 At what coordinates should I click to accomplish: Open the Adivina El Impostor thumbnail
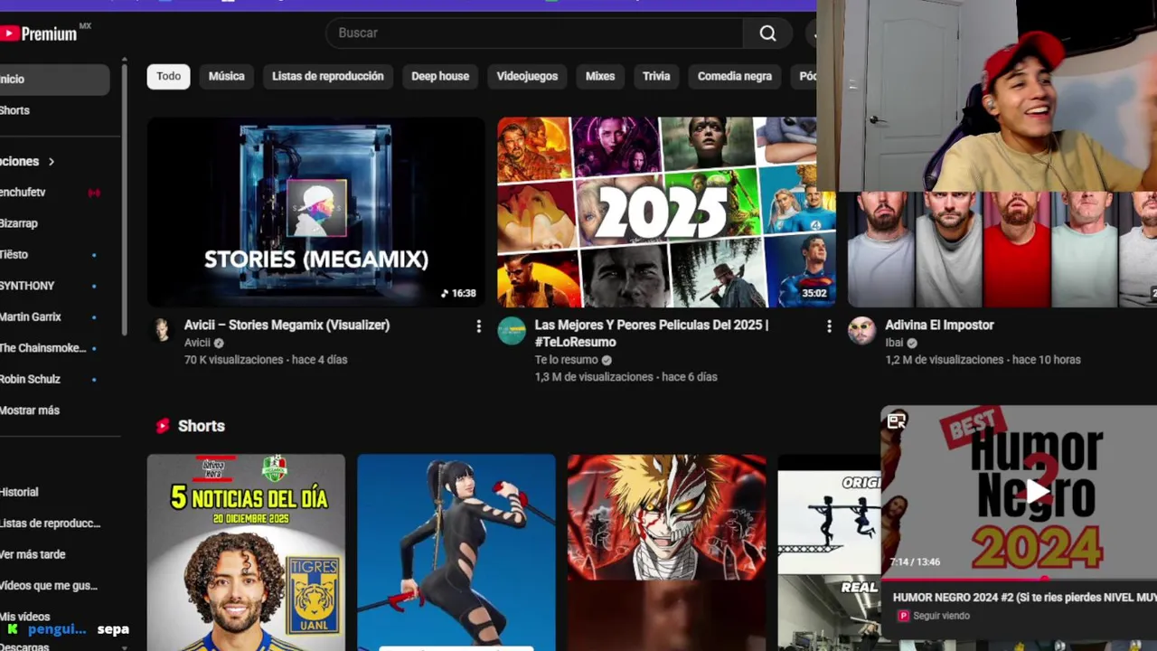coord(1002,250)
